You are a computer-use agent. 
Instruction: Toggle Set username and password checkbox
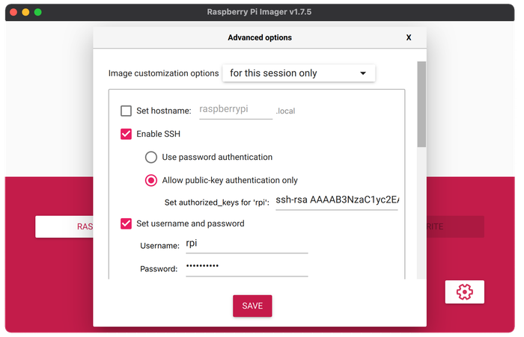click(127, 223)
